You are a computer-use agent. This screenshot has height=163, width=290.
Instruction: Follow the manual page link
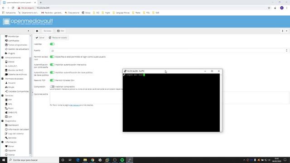tap(75, 105)
